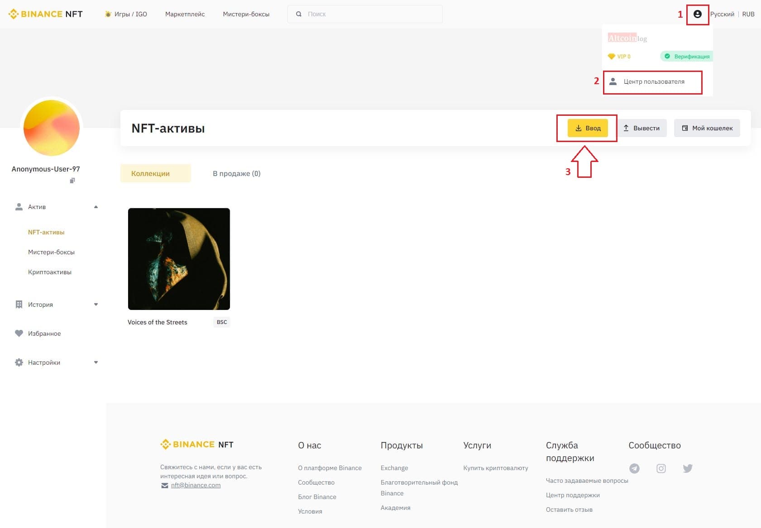Open the Voices of the Streets thumbnail
The image size is (761, 528).
pos(179,259)
